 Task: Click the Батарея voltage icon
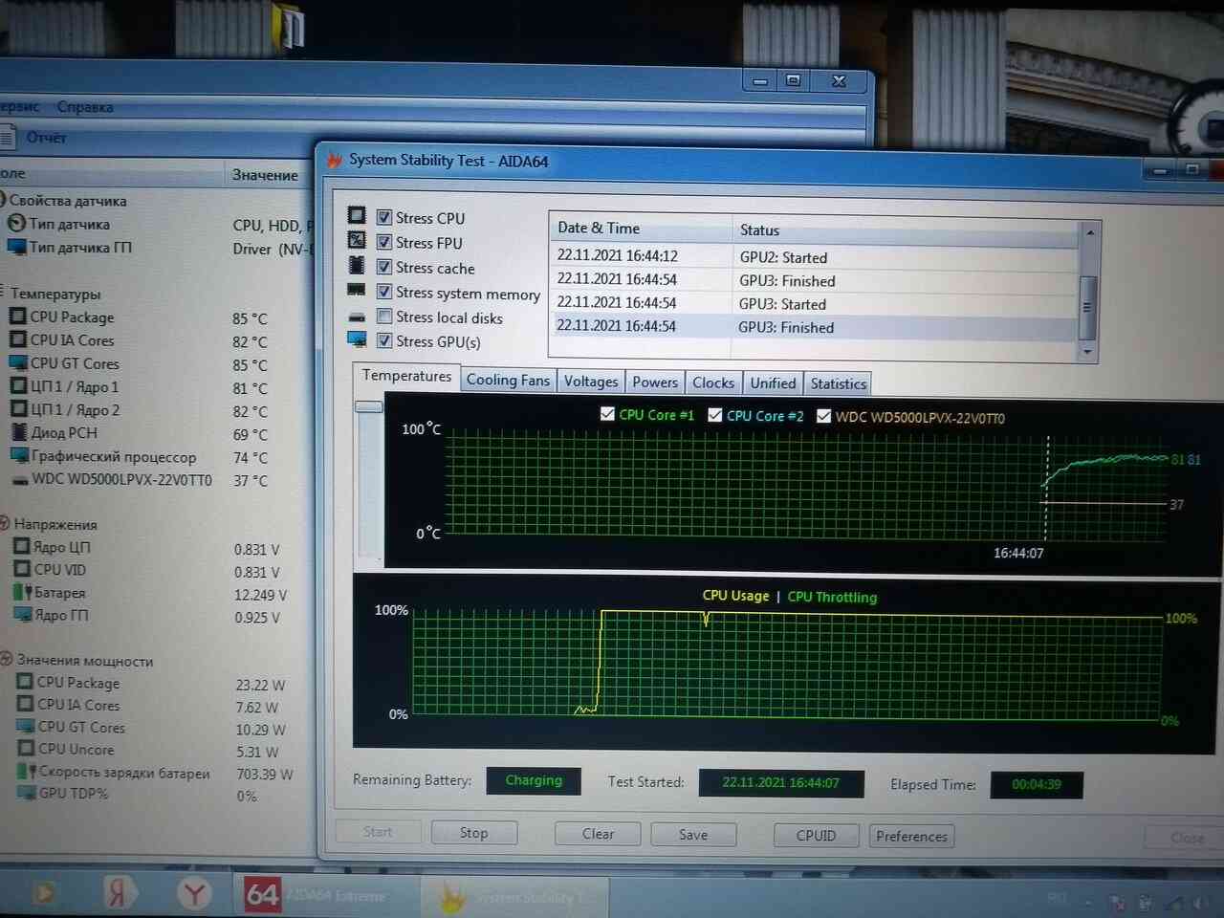23,592
